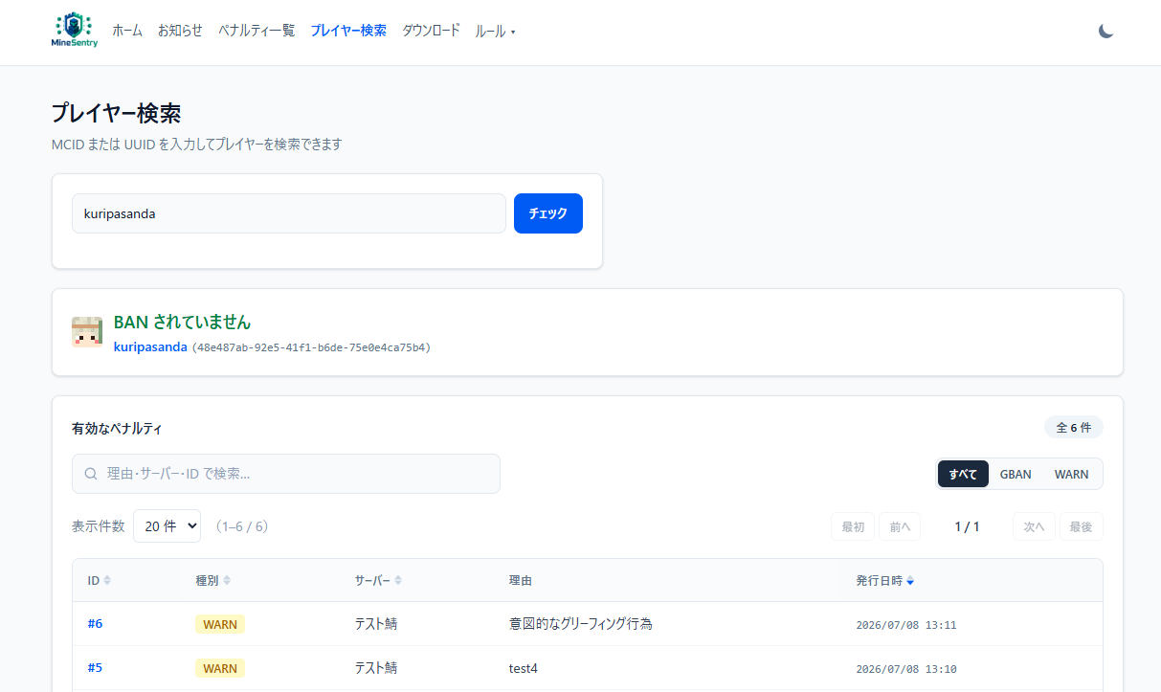Image resolution: width=1161 pixels, height=692 pixels.
Task: Sort by サーバー column arrows
Action: pyautogui.click(x=398, y=581)
